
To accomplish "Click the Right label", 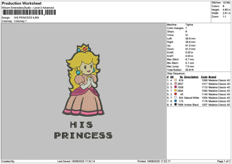I will 170,42.
